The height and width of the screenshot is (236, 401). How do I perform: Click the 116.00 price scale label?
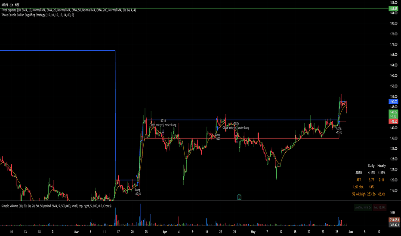click(394, 191)
